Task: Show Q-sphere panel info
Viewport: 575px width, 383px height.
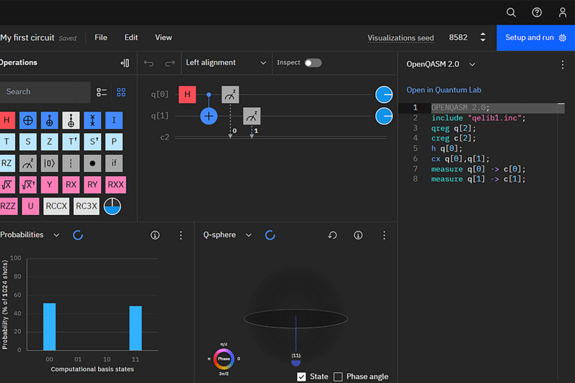Action: click(x=358, y=235)
